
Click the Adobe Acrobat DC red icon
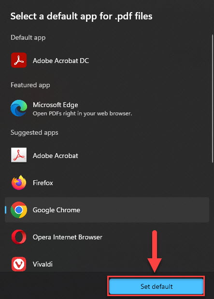tap(19, 60)
